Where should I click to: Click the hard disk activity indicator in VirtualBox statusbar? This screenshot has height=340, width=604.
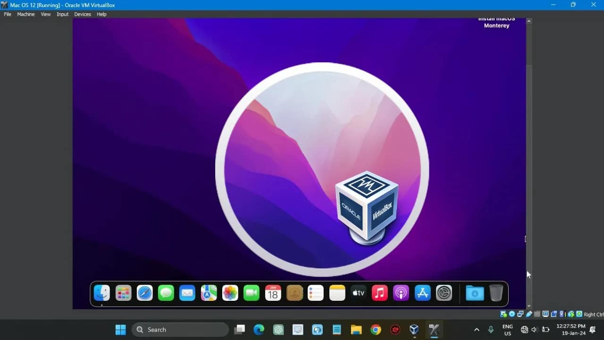point(503,314)
